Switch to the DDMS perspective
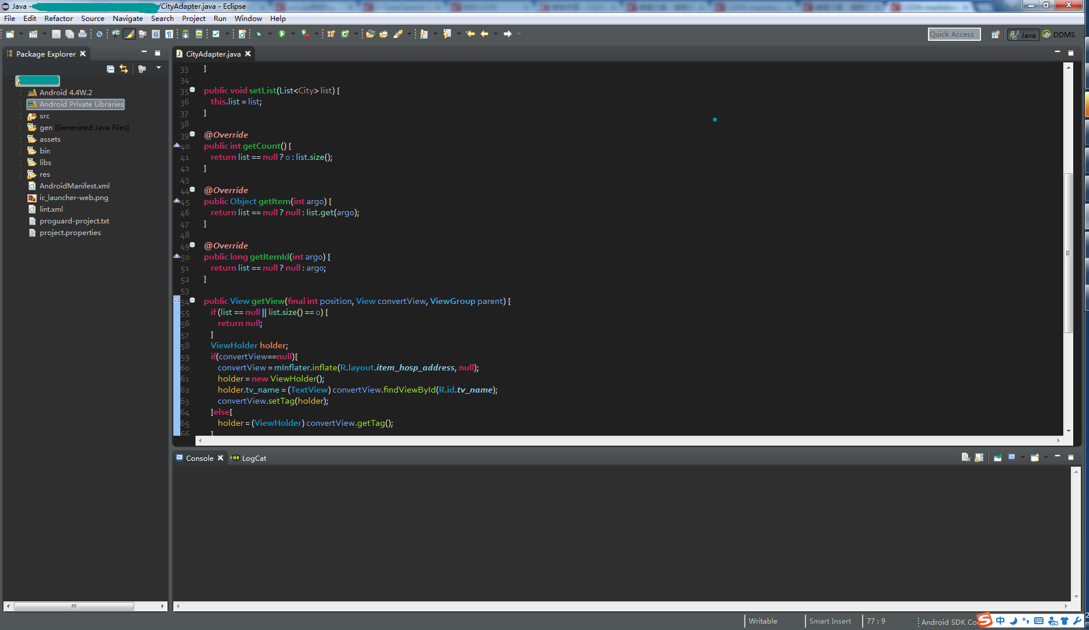The height and width of the screenshot is (630, 1089). [1059, 35]
